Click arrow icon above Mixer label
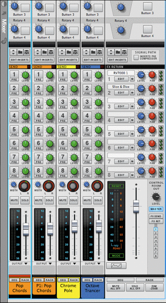The width and height of the screenshot is (166, 303). [x=4, y=13]
